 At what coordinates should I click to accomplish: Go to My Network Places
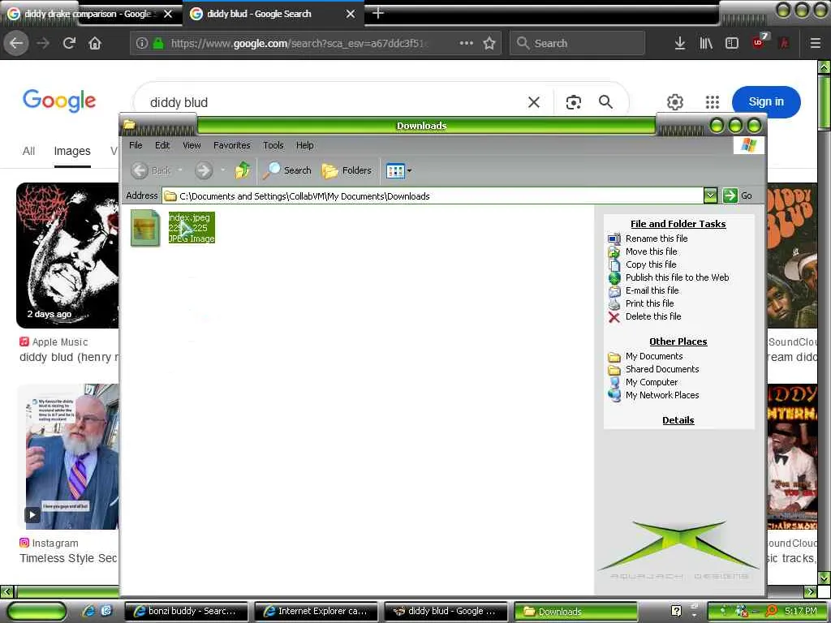tap(662, 395)
